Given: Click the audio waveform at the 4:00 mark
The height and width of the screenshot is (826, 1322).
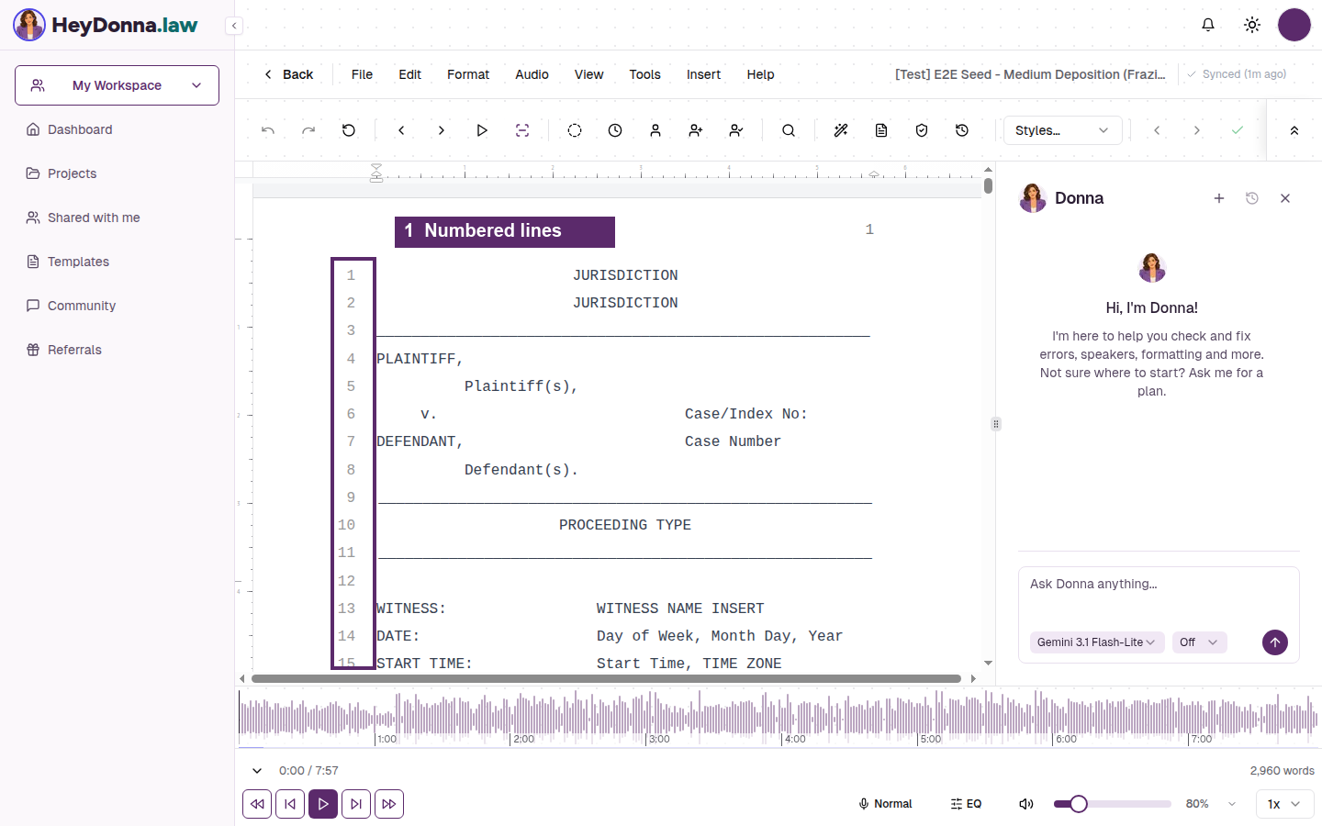Looking at the screenshot, I should tap(782, 717).
